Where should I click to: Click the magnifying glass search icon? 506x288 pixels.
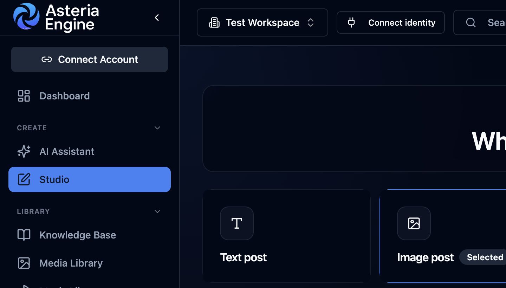pyautogui.click(x=471, y=23)
